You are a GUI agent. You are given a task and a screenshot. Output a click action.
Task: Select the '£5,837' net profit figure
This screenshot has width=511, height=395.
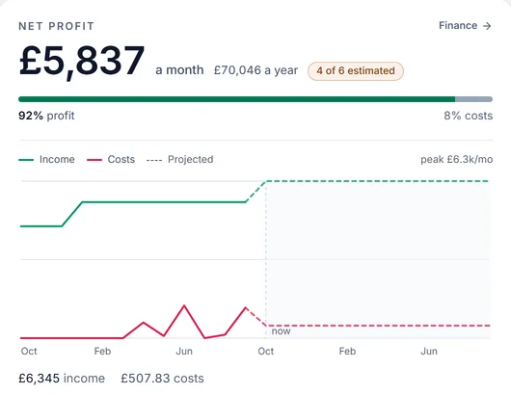82,62
